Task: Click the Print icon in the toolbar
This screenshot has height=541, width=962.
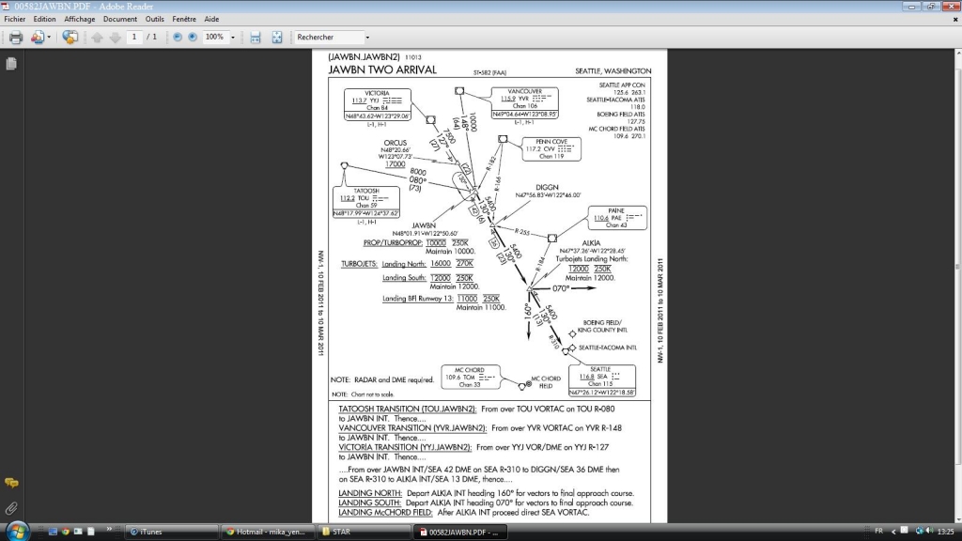Action: point(16,38)
